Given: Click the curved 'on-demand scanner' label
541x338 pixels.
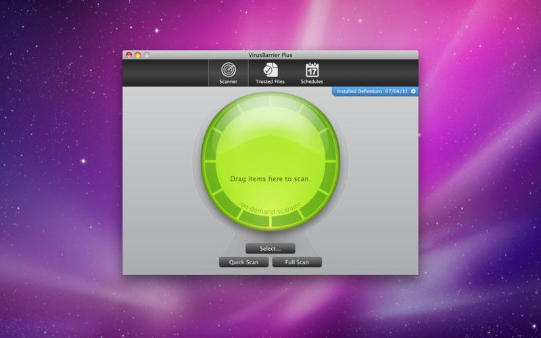Looking at the screenshot, I should (x=270, y=209).
